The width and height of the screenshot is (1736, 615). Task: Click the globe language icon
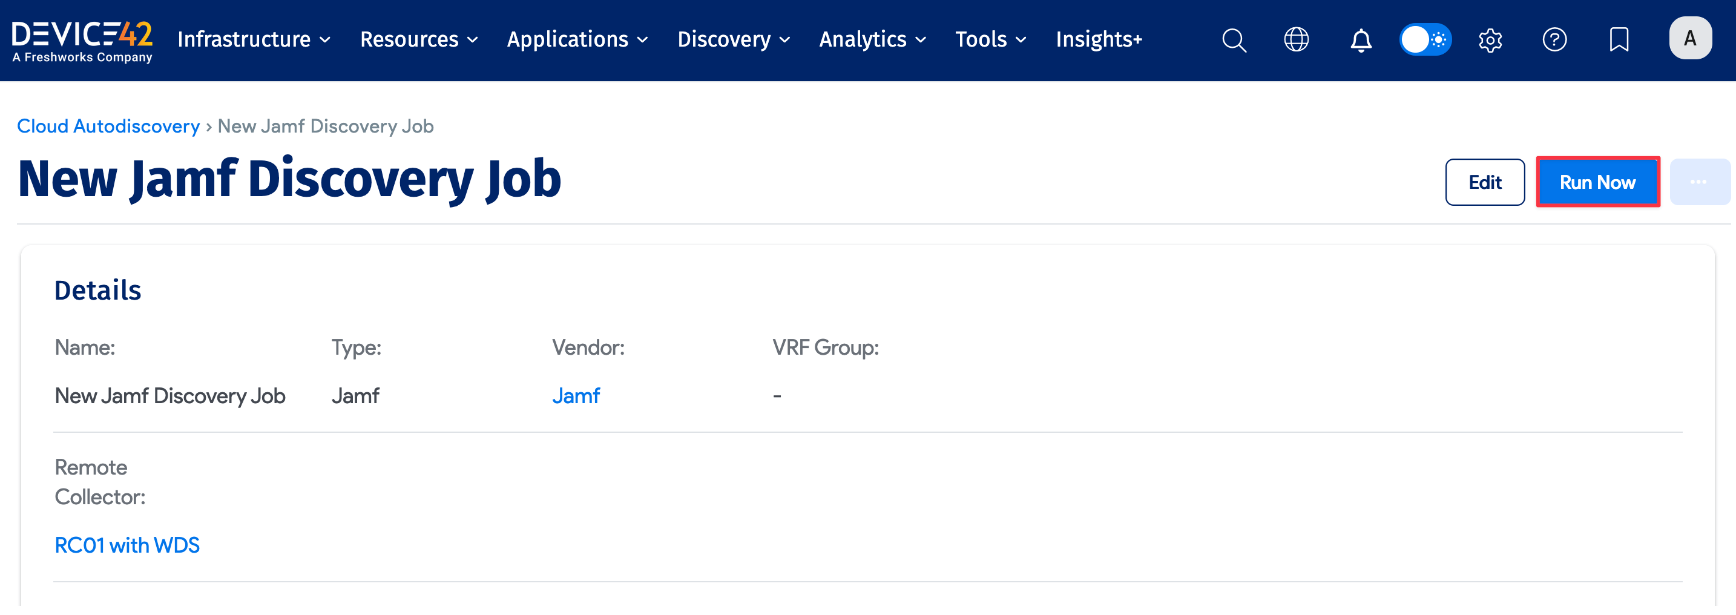[1296, 40]
